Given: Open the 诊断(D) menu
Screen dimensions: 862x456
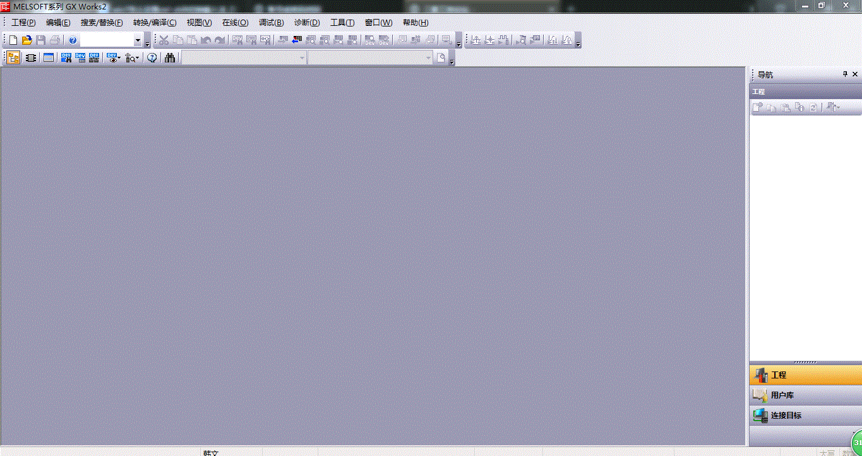Looking at the screenshot, I should [307, 23].
